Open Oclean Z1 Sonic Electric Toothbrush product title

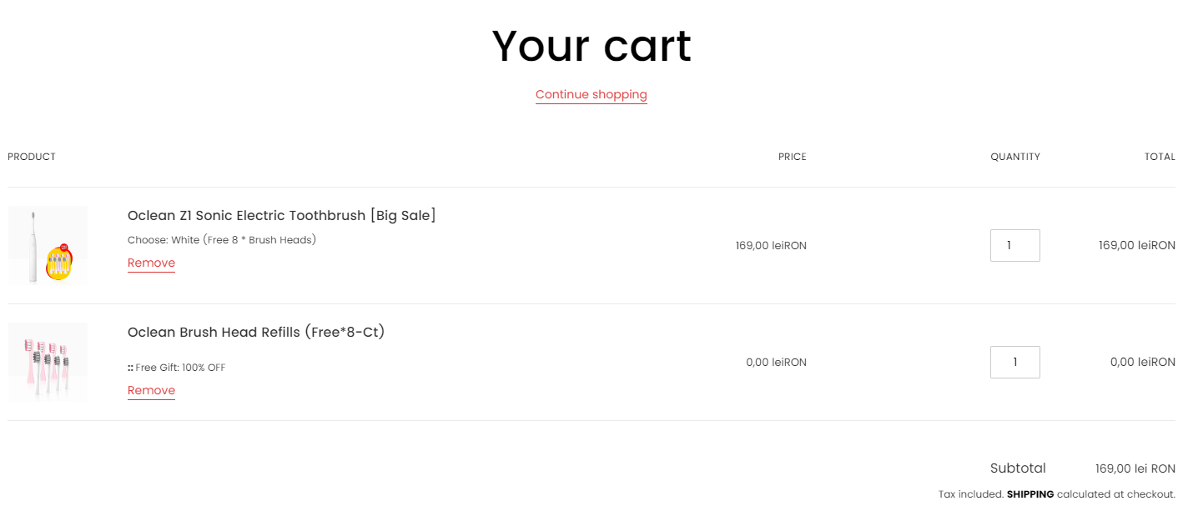[x=281, y=215]
